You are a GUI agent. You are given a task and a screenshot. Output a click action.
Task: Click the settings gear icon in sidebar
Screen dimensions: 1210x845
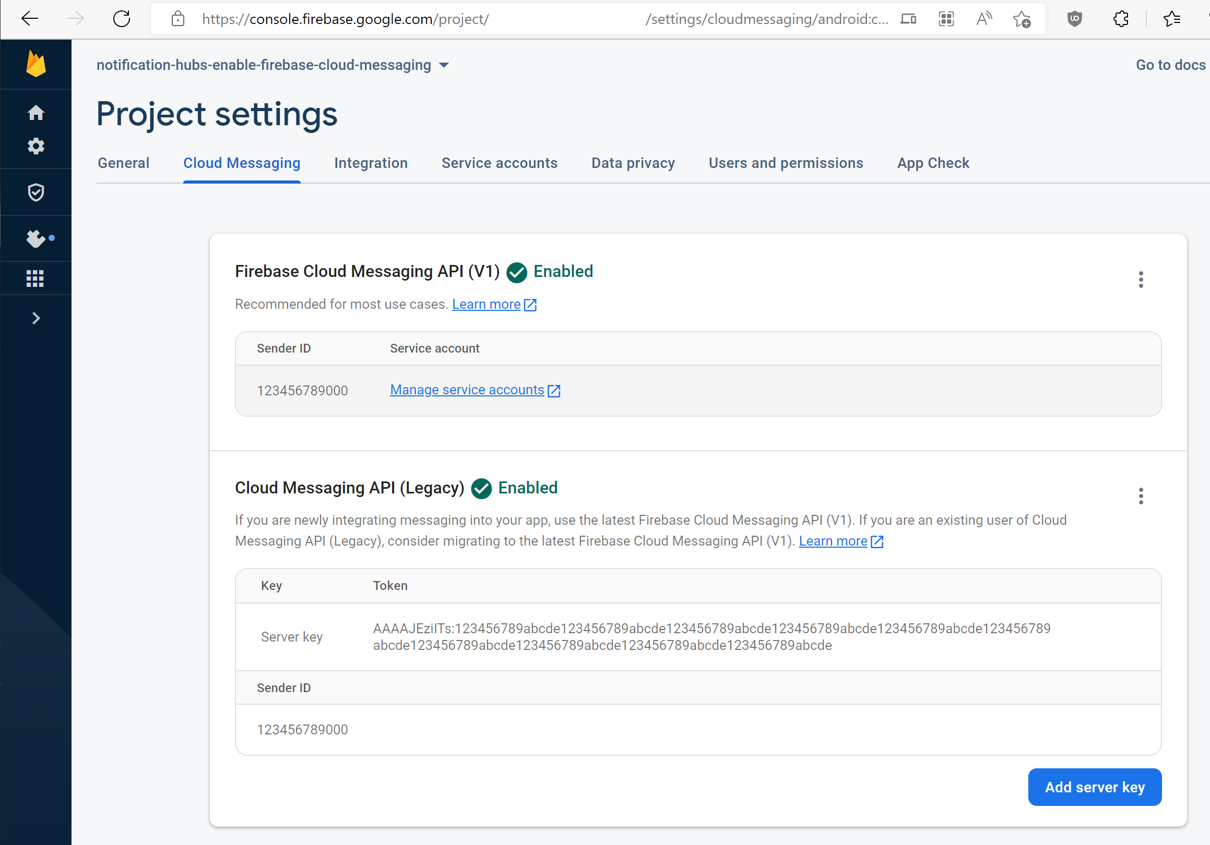click(37, 145)
